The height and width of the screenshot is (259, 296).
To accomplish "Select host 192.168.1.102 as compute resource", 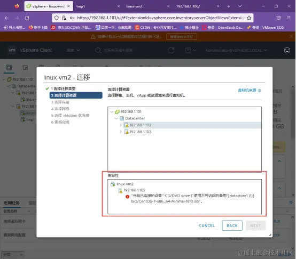I will 141,125.
